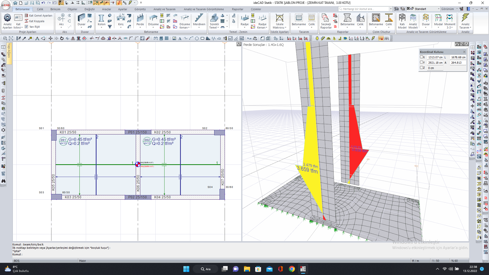Open File Explorer from the taskbar
This screenshot has height=275, width=489.
tap(247, 269)
